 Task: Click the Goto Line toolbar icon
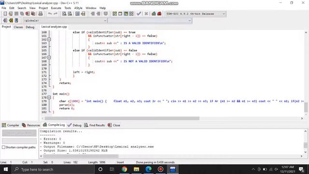coord(83,14)
